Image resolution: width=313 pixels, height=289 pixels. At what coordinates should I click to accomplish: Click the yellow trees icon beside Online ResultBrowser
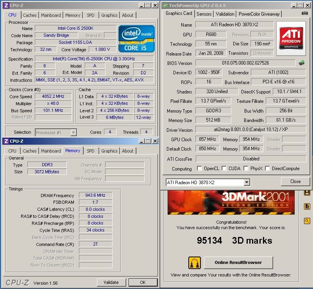(195, 263)
